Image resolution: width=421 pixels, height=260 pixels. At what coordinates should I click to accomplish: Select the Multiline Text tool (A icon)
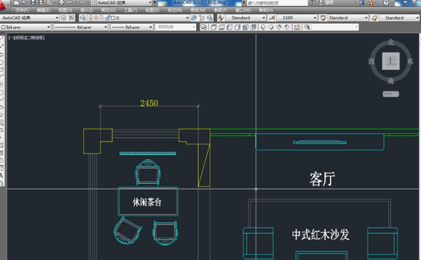2,175
